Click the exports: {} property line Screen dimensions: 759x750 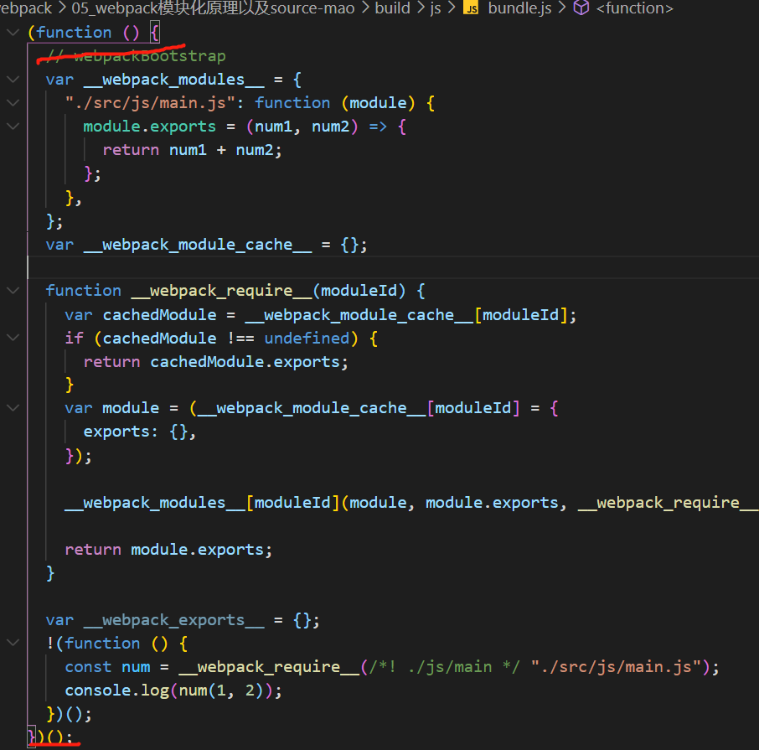coord(140,432)
